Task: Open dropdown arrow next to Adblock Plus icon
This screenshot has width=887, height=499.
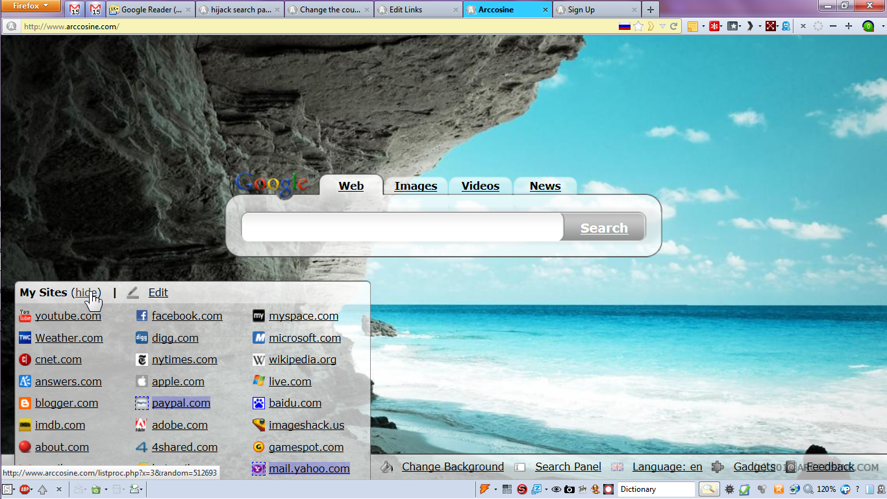Action: 32,489
